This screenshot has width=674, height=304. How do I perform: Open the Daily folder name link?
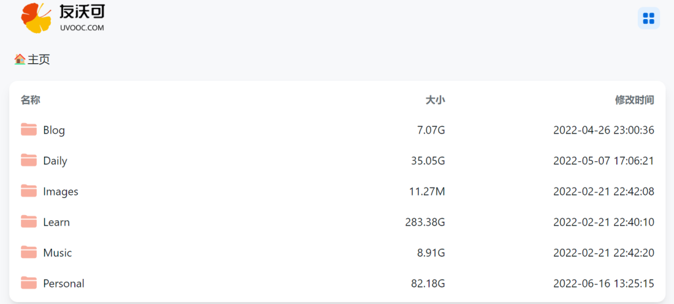click(x=55, y=161)
